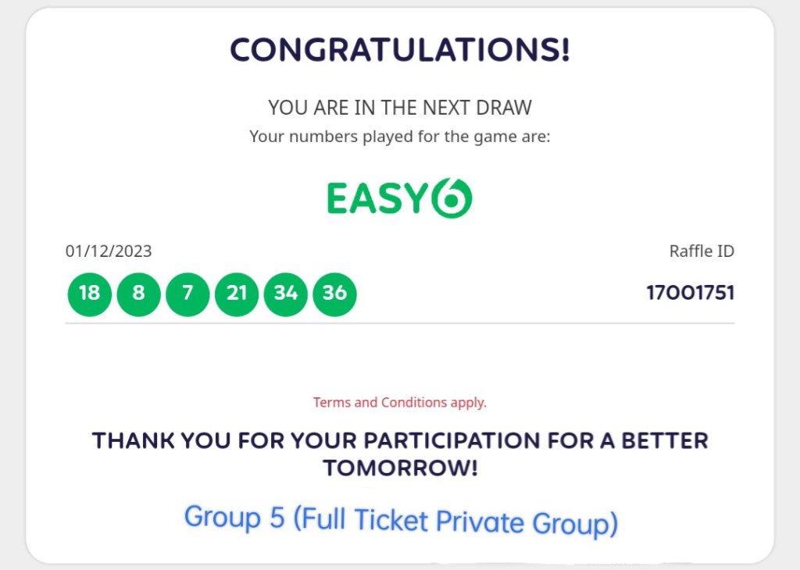Click the Group 5 label
Screen dimensions: 800x570
(x=234, y=516)
